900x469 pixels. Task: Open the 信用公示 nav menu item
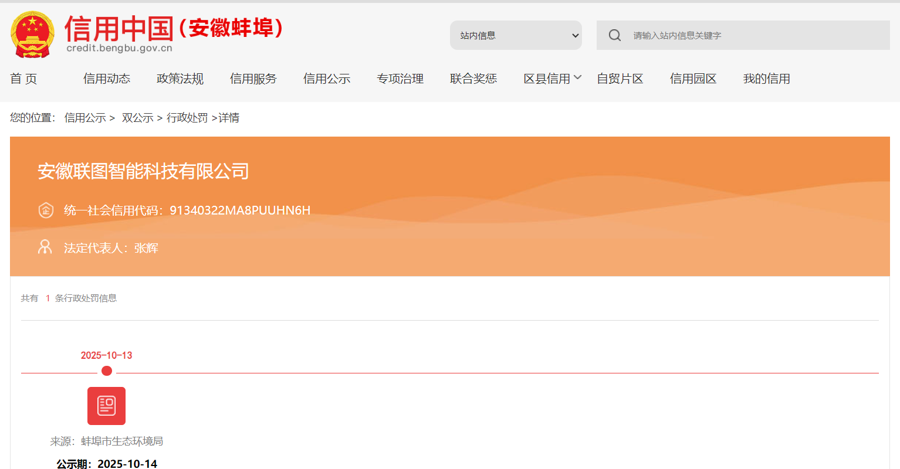327,79
